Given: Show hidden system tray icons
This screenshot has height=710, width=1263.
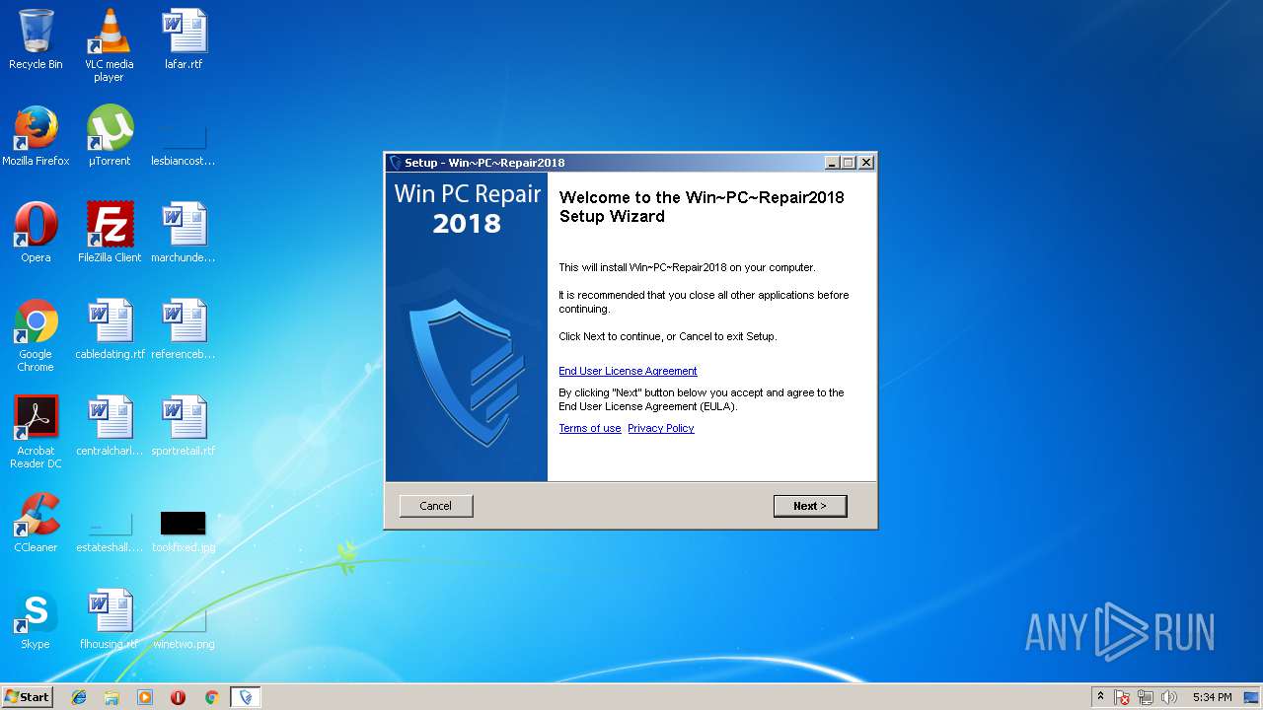Looking at the screenshot, I should point(1100,697).
